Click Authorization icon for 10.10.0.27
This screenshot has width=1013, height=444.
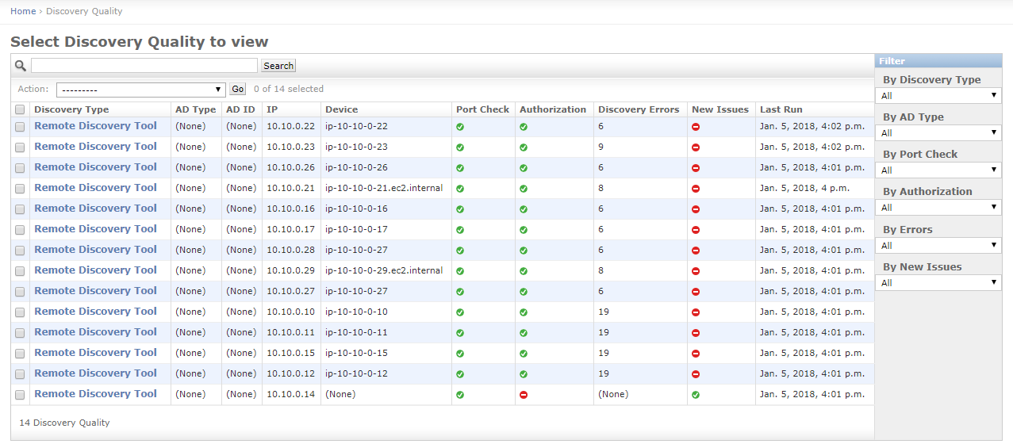click(x=524, y=292)
